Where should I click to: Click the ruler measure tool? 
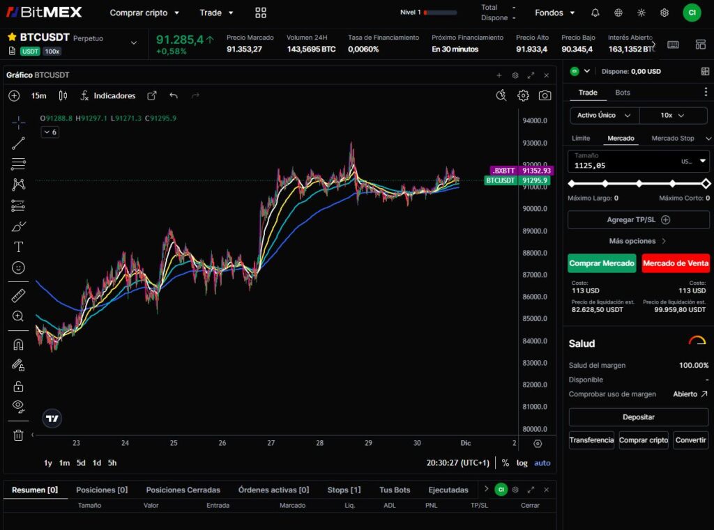pos(19,296)
